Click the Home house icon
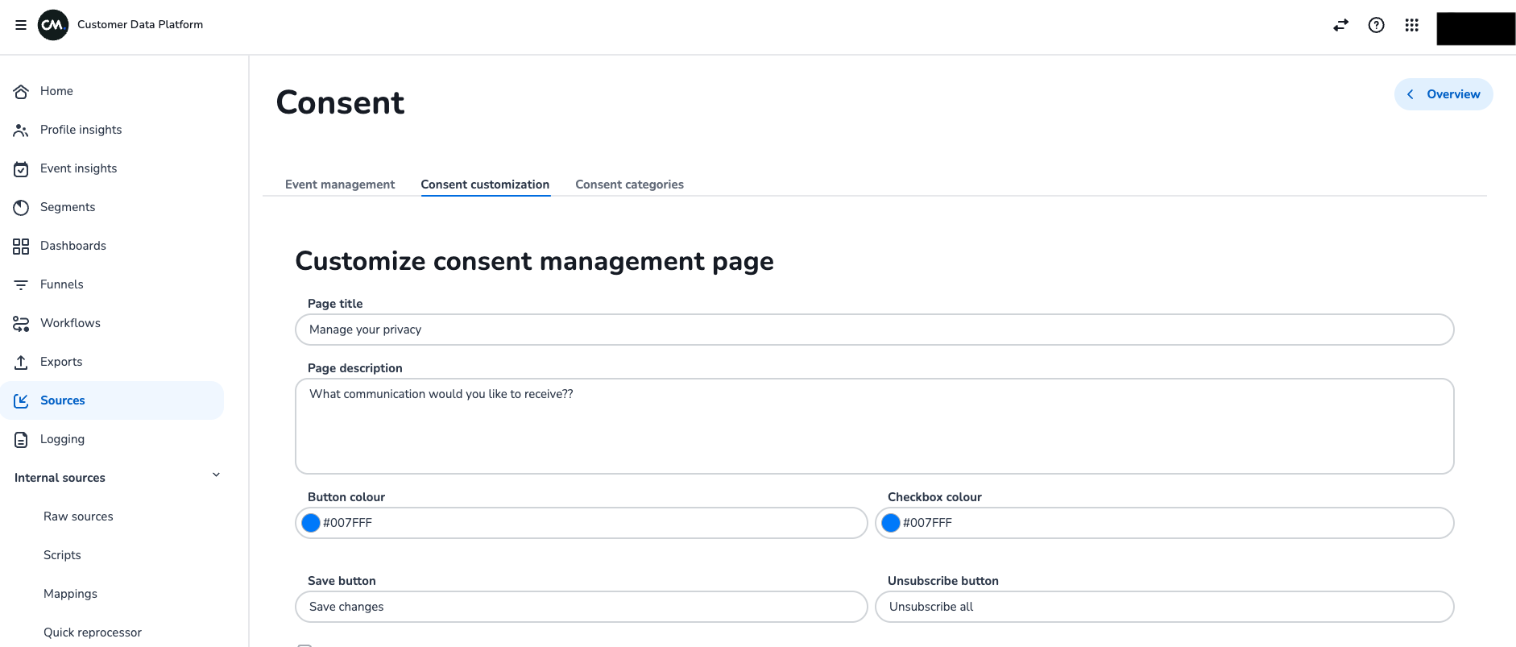 [x=21, y=91]
